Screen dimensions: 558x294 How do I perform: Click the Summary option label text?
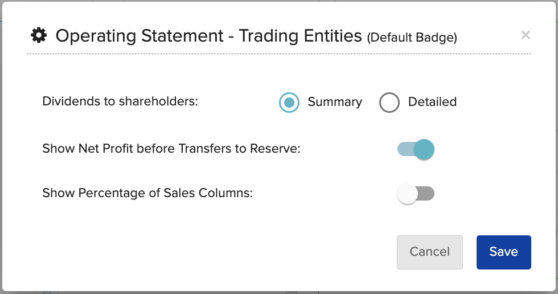tap(335, 102)
